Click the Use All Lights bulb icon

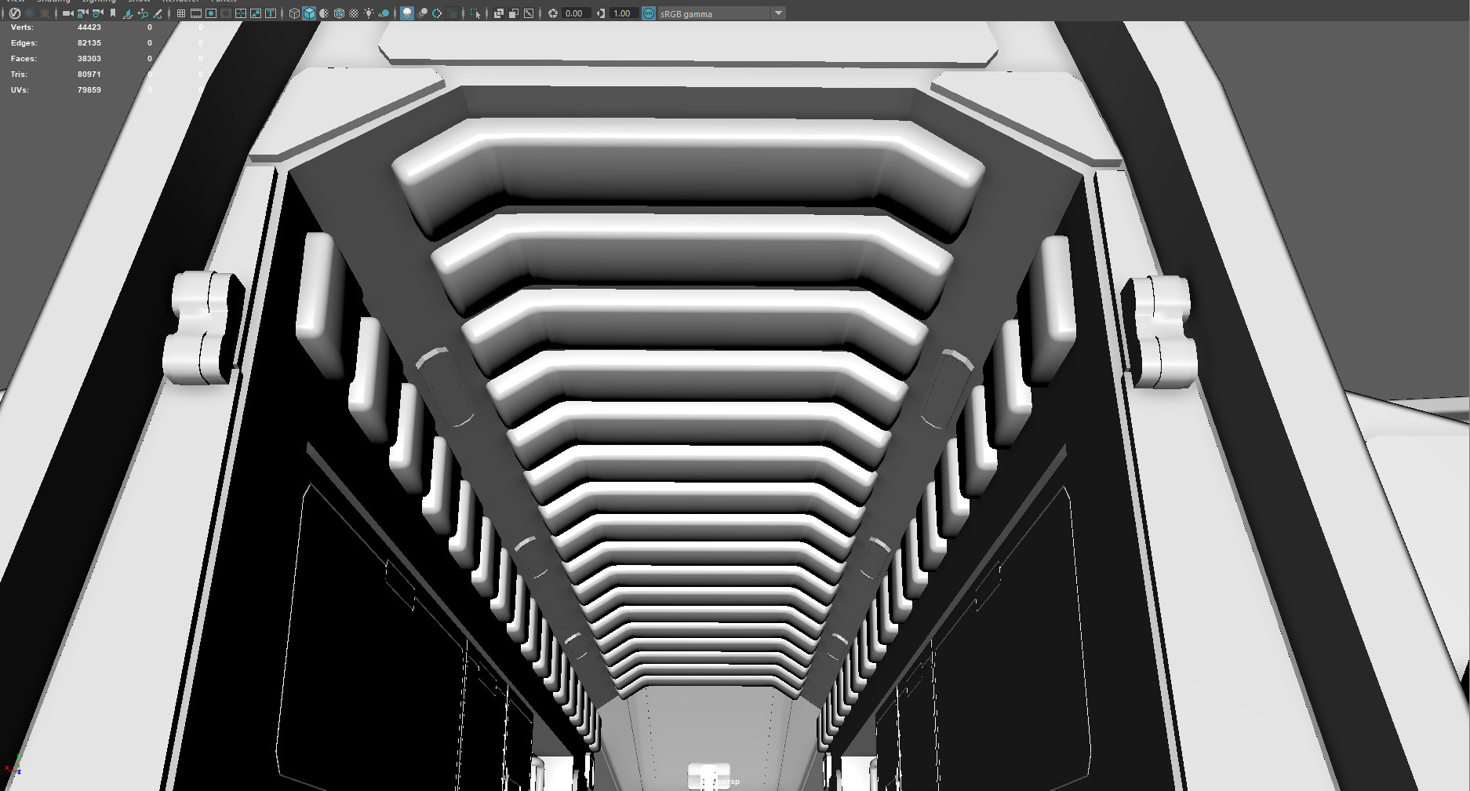coord(369,13)
